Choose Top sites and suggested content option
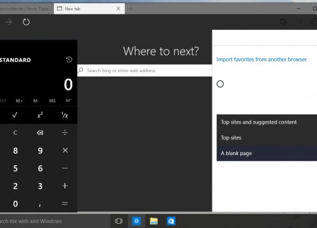317x228 pixels. click(267, 122)
